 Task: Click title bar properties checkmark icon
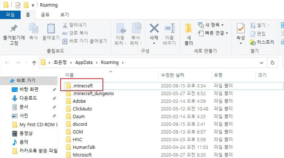pos(18,5)
